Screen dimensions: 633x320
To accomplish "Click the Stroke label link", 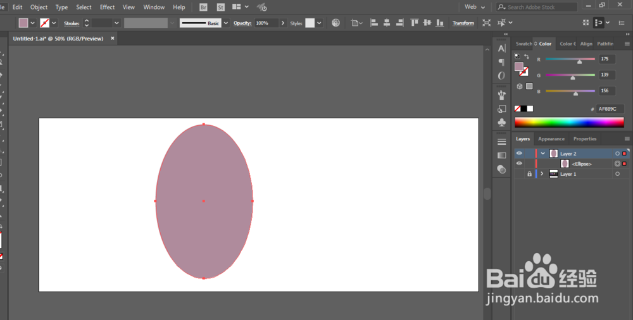I will coord(72,23).
